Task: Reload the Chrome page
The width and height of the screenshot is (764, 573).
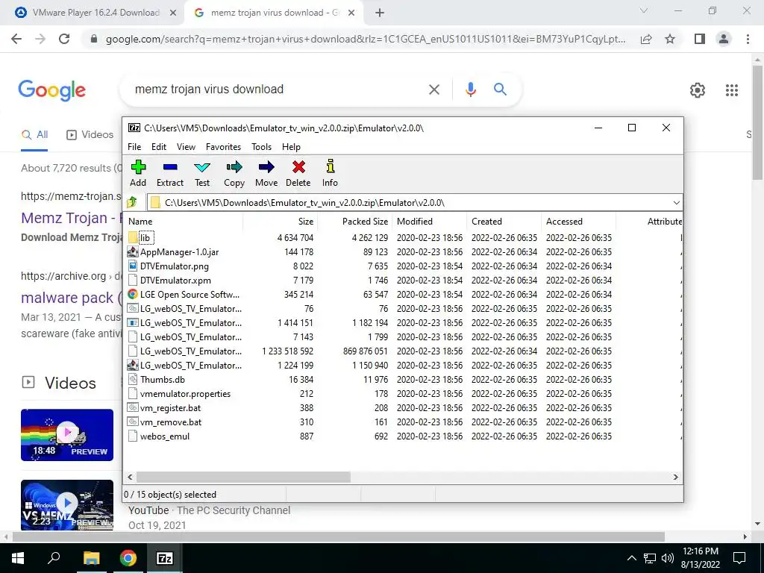Action: point(64,39)
